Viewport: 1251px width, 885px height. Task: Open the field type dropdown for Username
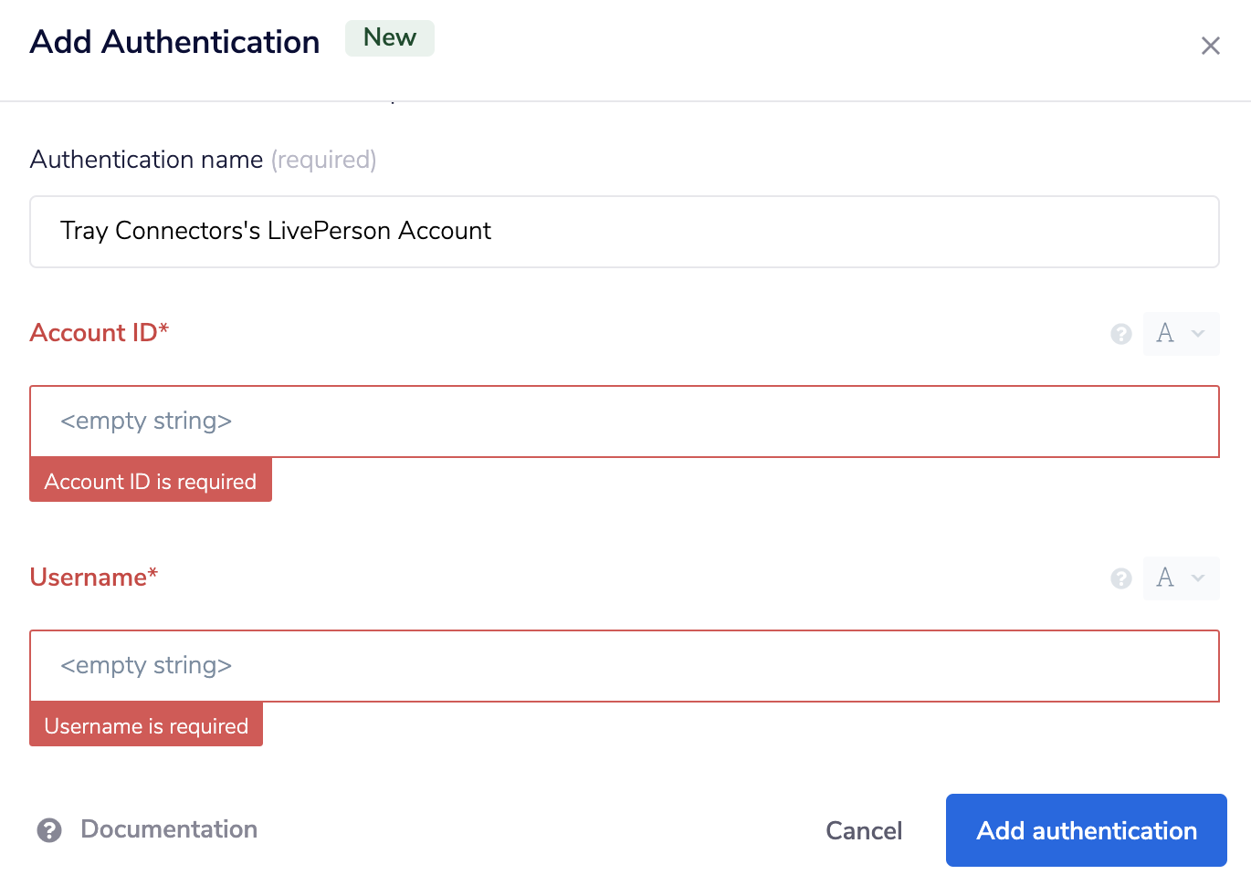1197,578
